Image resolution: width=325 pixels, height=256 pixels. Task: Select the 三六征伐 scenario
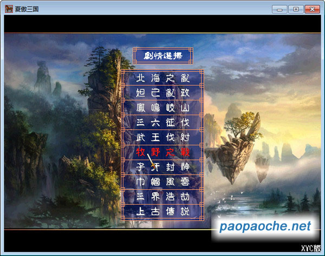162,123
